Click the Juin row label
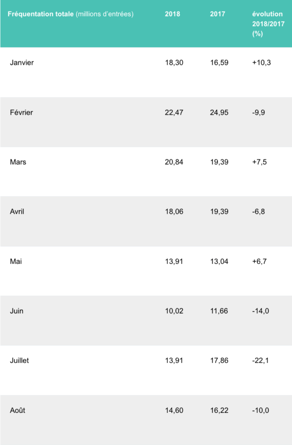Image resolution: width=292 pixels, height=445 pixels. point(17,311)
